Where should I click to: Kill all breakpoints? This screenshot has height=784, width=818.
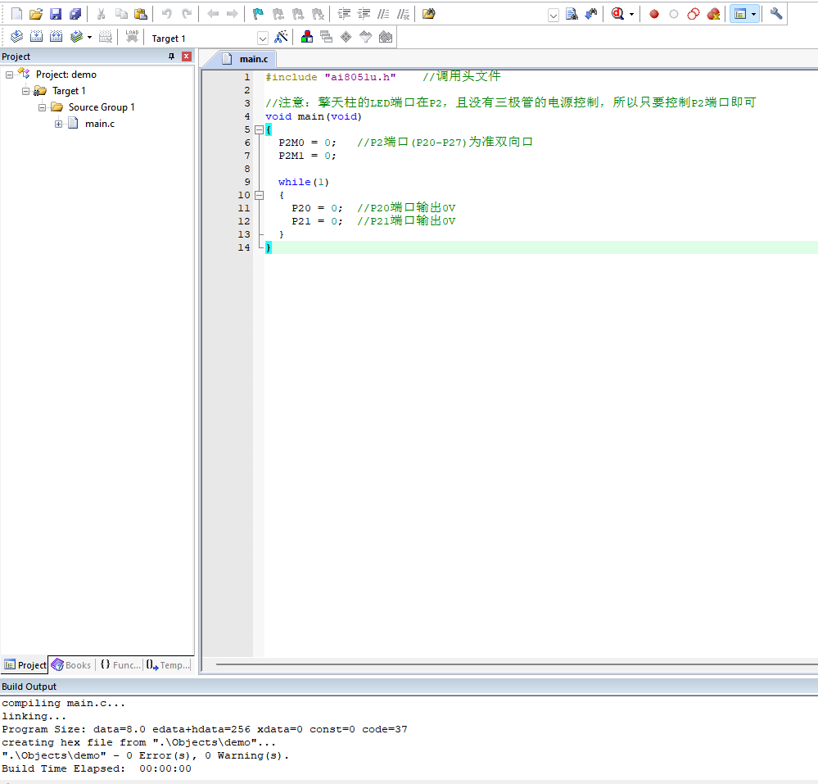click(x=714, y=14)
